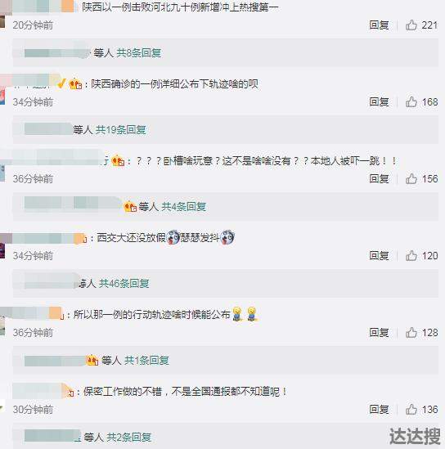Like the comment with 168 likes
This screenshot has width=445, height=449.
tap(411, 102)
